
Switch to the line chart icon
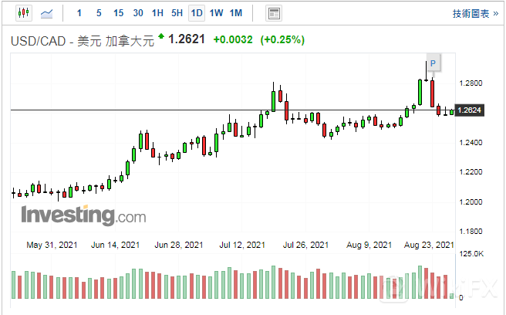[x=47, y=13]
